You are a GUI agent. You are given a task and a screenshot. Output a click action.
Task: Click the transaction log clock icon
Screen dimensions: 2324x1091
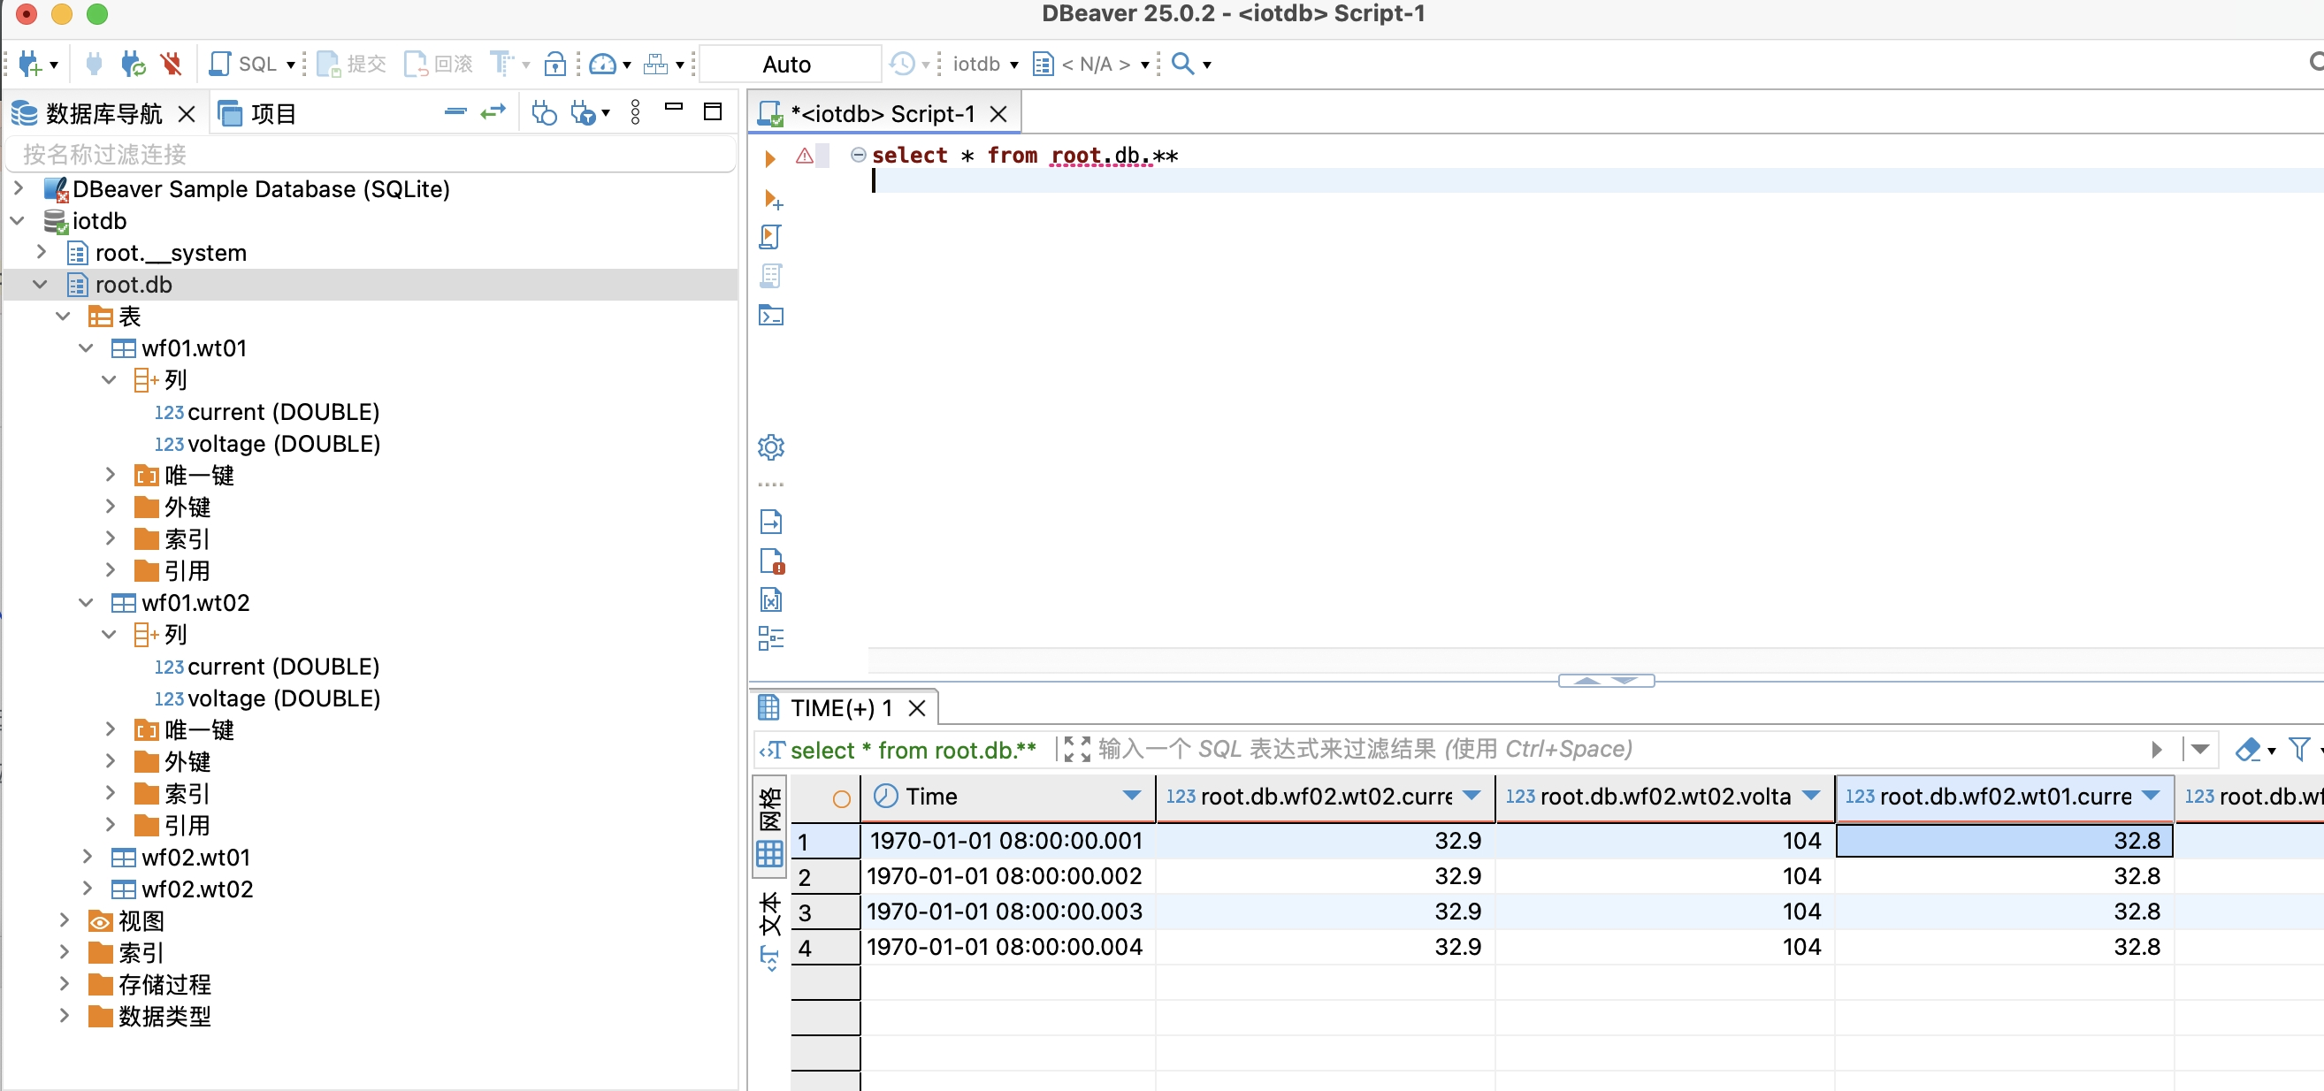tap(901, 64)
